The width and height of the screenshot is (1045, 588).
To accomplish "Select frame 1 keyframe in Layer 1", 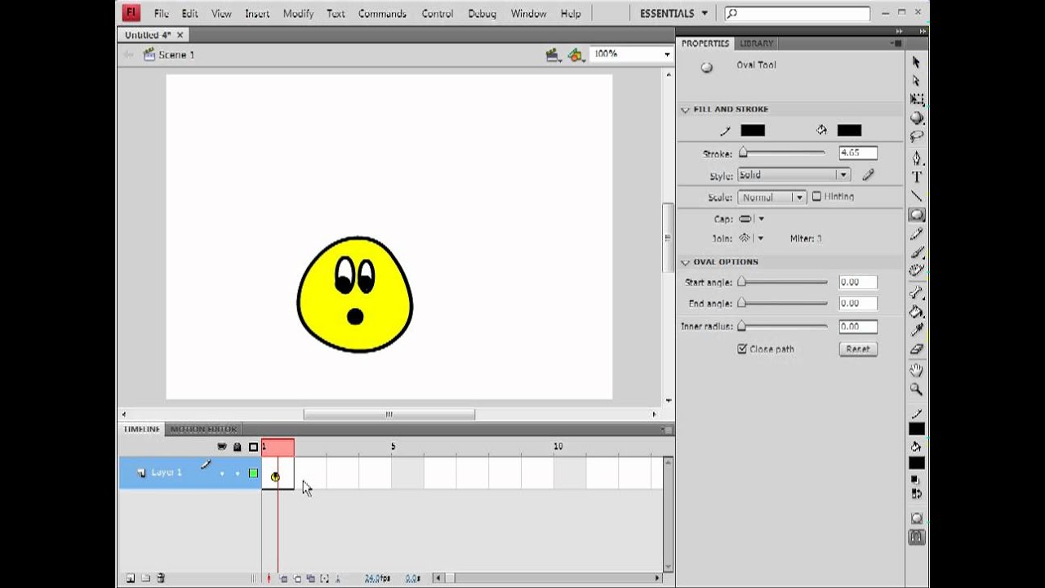I will (277, 473).
